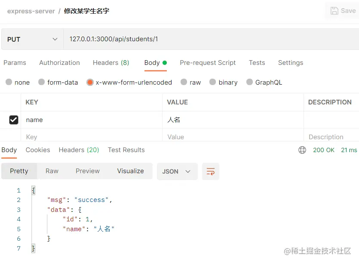Show the Raw response view
Image resolution: width=359 pixels, height=263 pixels.
coord(52,171)
